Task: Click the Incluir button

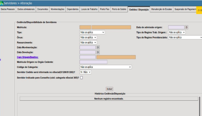Action: (110, 89)
